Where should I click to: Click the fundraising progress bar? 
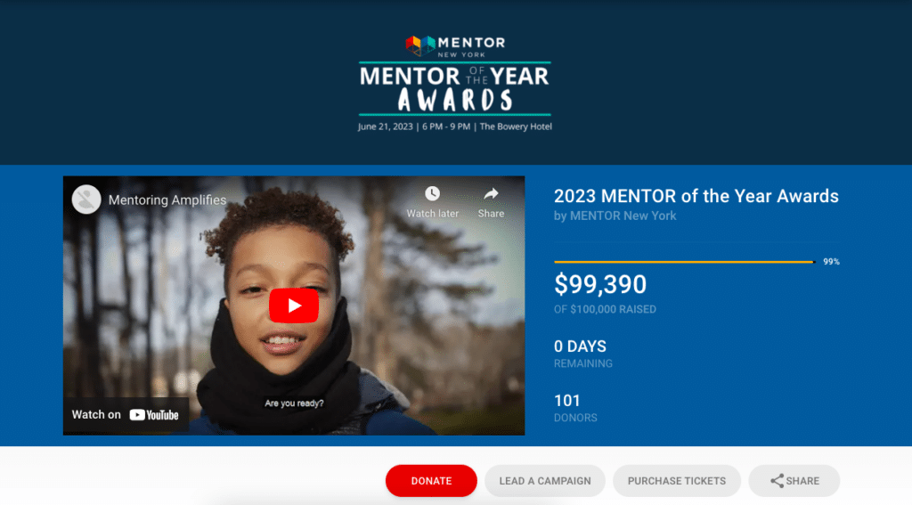(685, 262)
